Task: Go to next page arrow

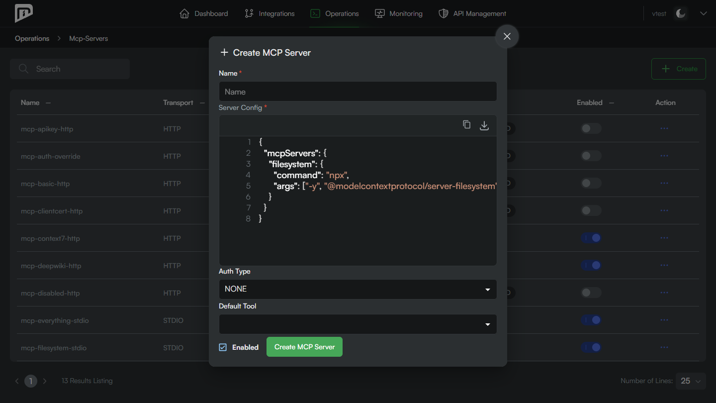Action: (x=45, y=381)
